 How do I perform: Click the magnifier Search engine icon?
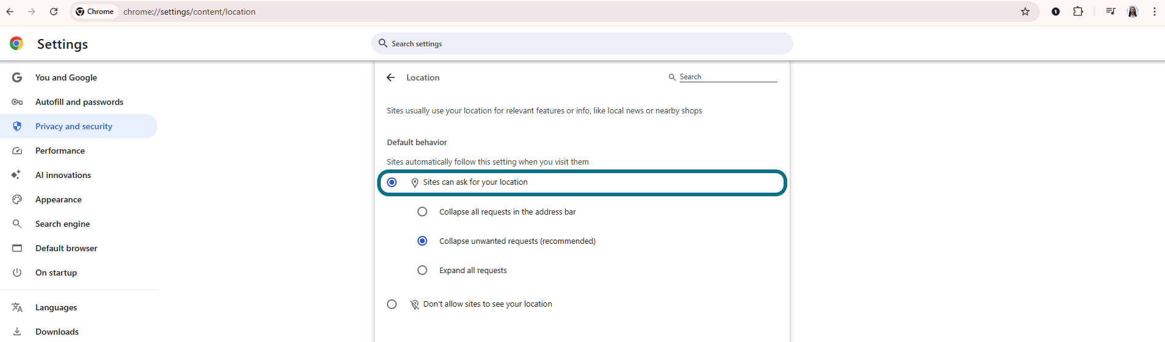coord(17,224)
